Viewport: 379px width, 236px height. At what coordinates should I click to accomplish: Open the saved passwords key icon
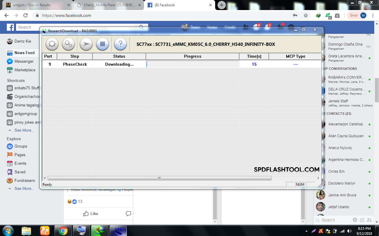coord(295,15)
